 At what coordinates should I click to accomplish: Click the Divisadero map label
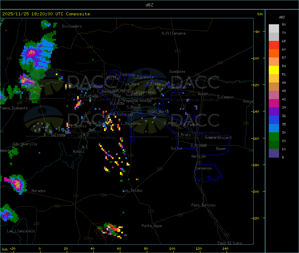click(72, 26)
